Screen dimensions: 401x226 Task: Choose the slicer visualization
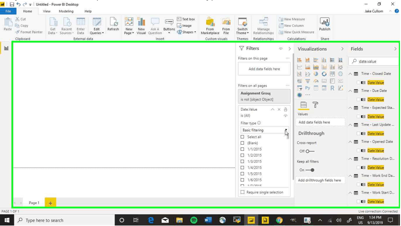300,88
